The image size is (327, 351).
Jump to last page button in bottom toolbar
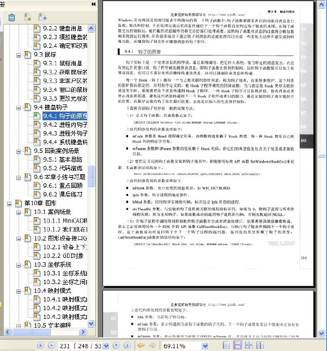pyautogui.click(x=127, y=346)
